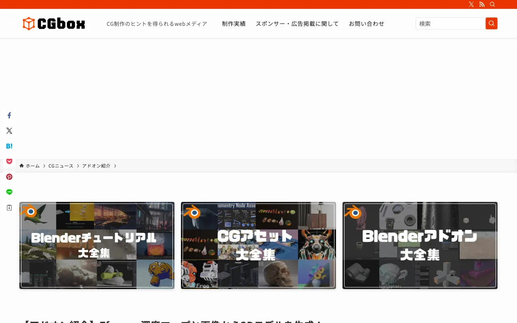The image size is (517, 323).
Task: Click the orange search submit button
Action: tap(491, 23)
